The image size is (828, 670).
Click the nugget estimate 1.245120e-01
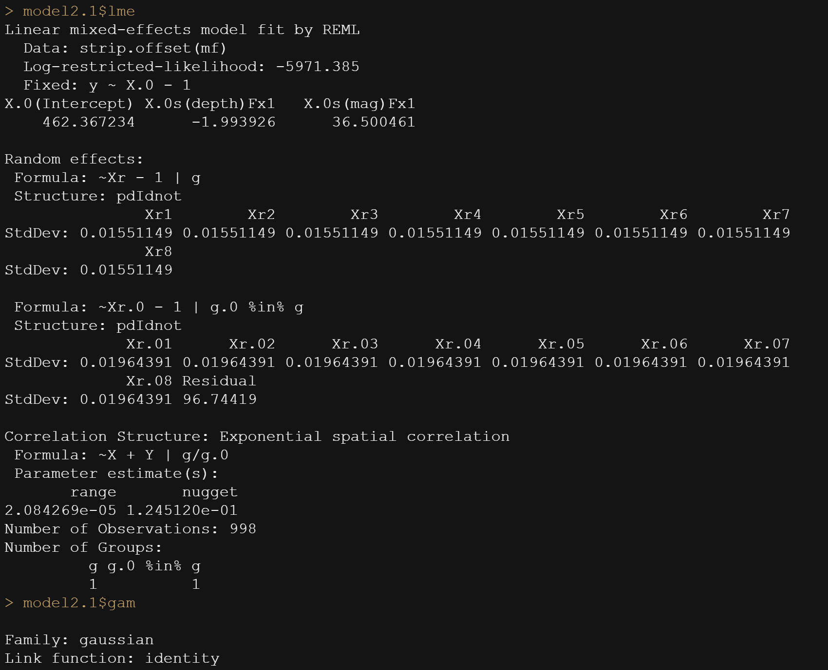point(182,510)
